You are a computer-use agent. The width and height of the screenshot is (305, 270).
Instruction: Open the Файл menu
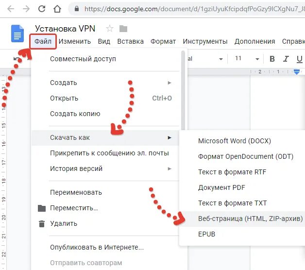tap(43, 41)
